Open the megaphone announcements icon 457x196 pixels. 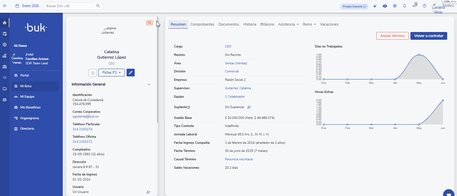tap(414, 6)
